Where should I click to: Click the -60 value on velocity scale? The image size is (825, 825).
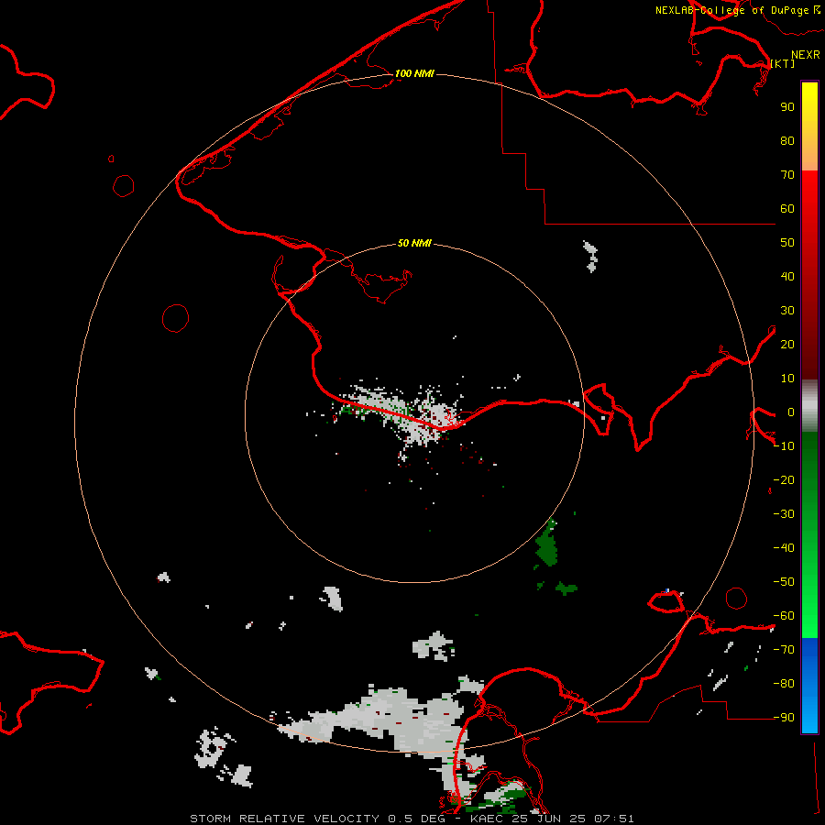784,616
